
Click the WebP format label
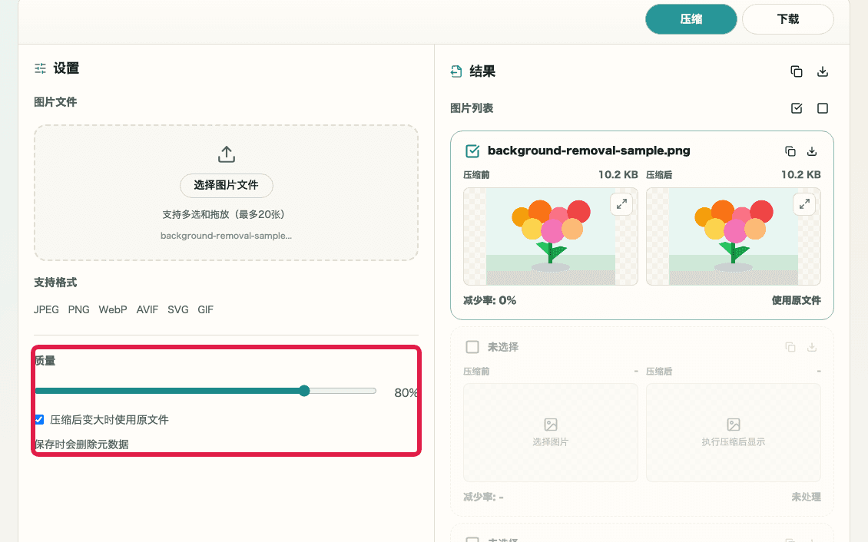113,309
